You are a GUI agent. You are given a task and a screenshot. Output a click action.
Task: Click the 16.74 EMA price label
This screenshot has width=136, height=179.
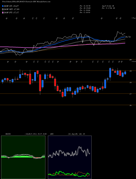(x=128, y=37)
